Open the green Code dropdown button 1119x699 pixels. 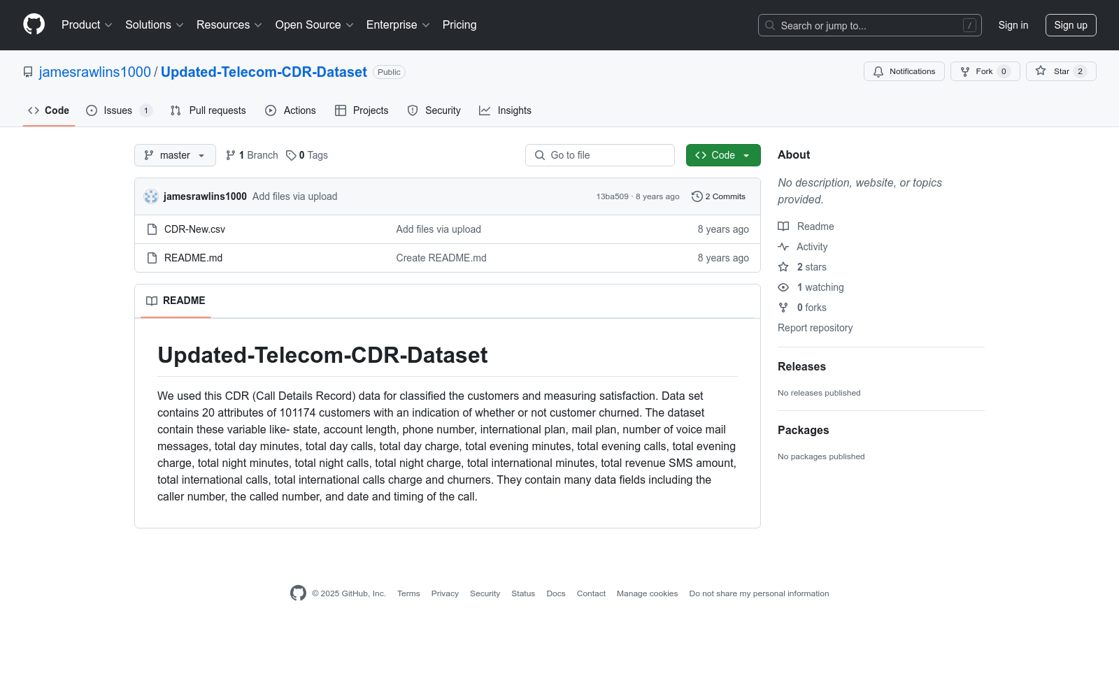click(723, 155)
